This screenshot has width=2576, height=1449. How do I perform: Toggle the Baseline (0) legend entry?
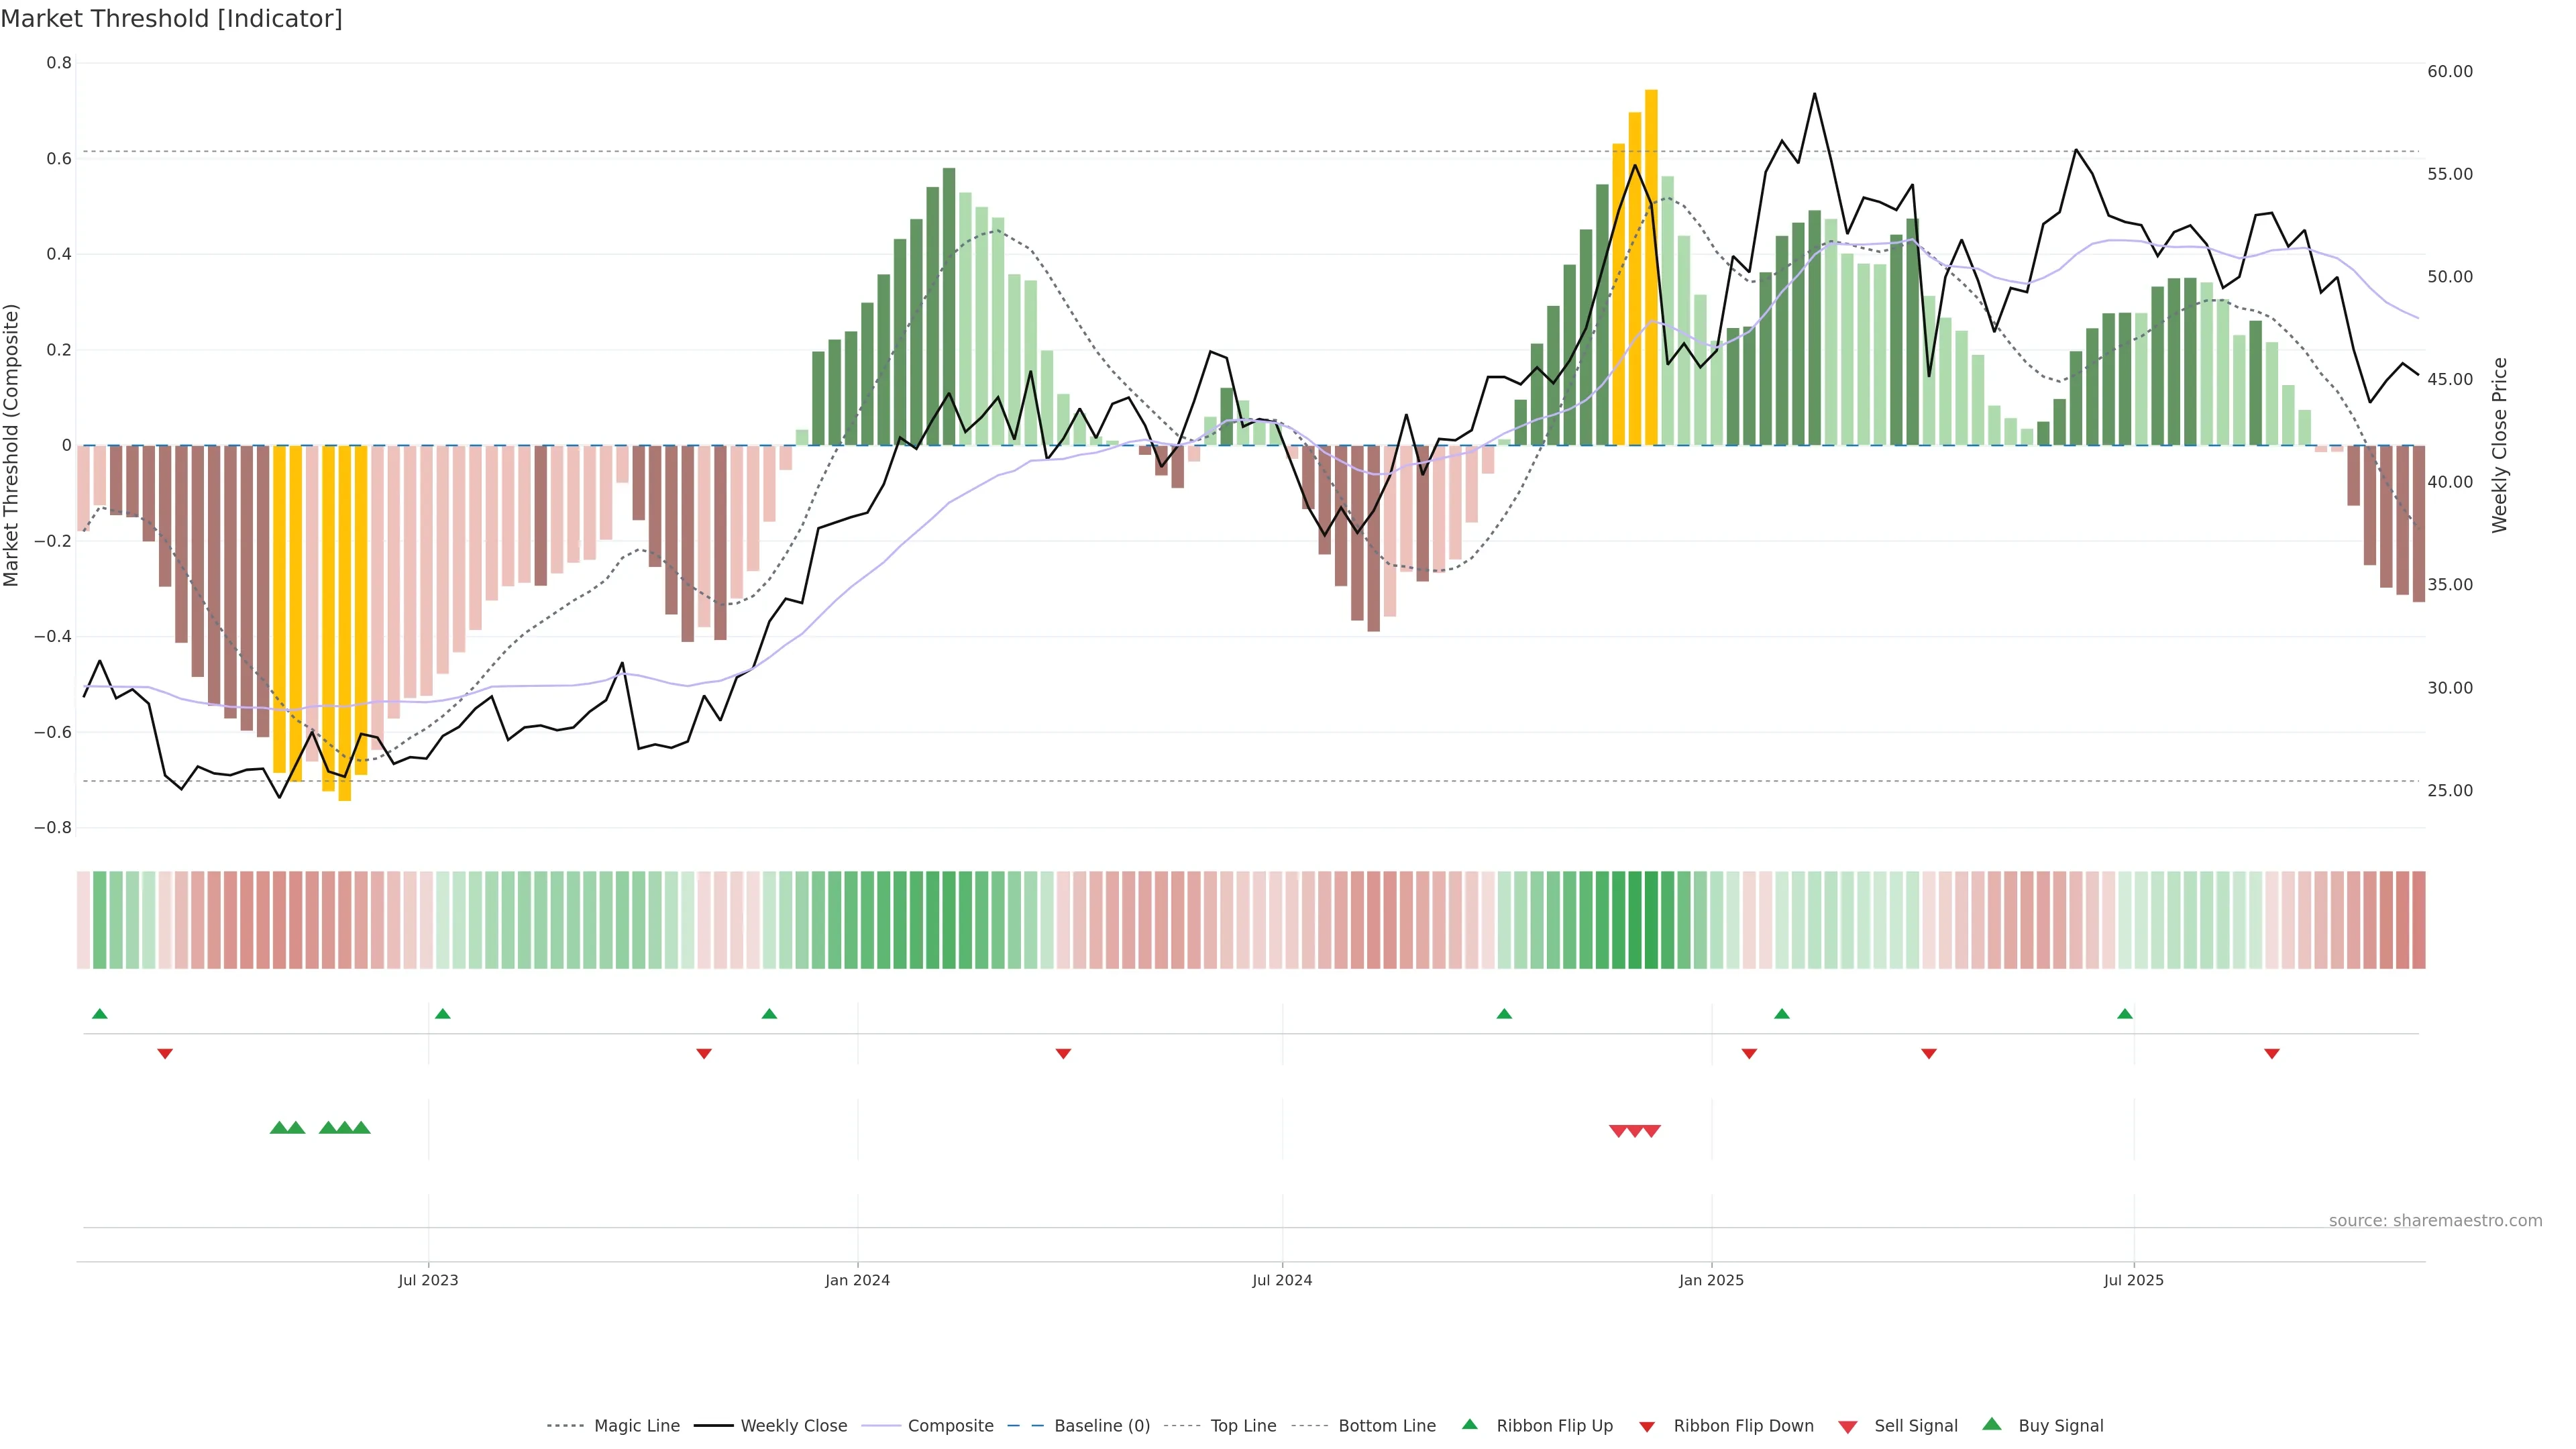[x=1101, y=1426]
